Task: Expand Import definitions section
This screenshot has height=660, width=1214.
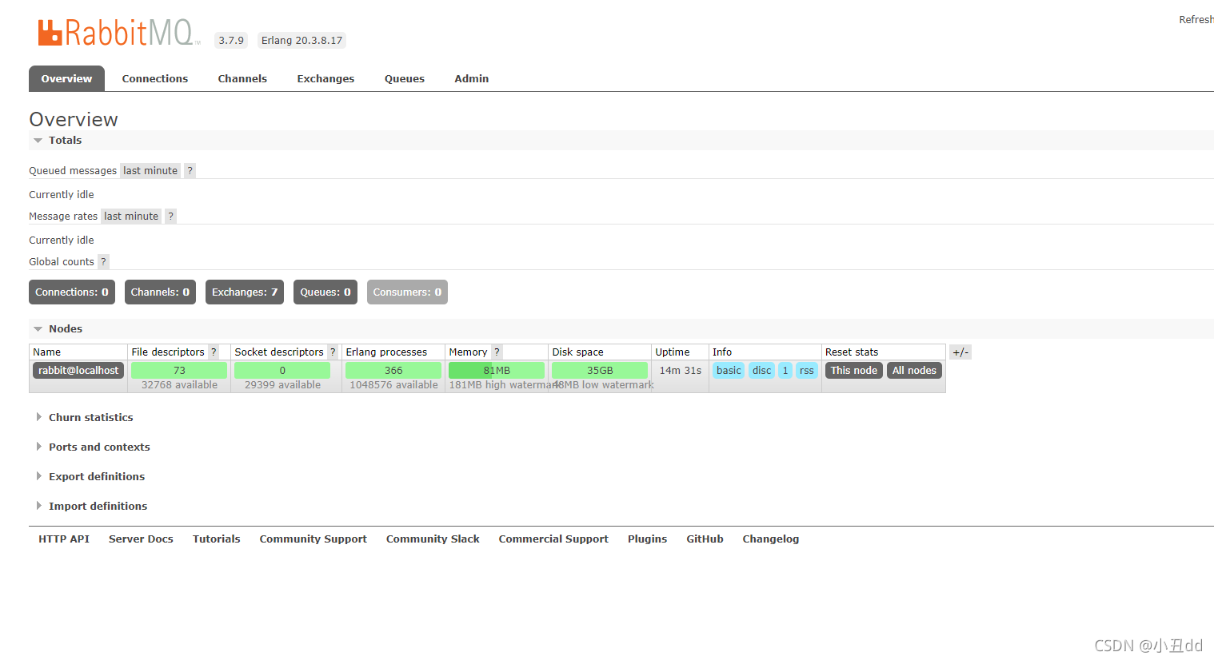Action: (x=91, y=507)
